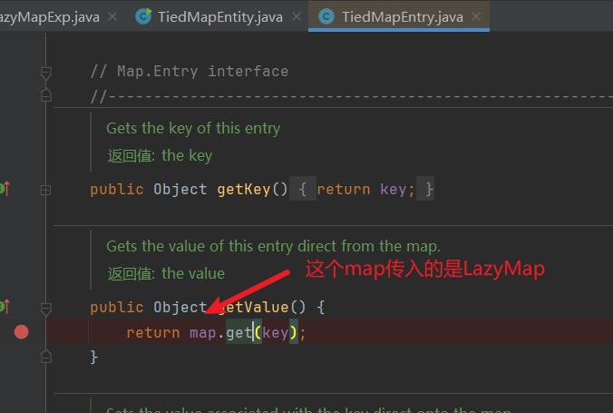The height and width of the screenshot is (413, 613).
Task: Click the get call in map.get(key)
Action: click(238, 333)
